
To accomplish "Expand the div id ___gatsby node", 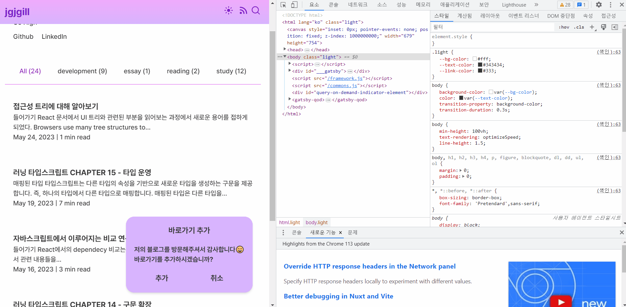I will (x=290, y=71).
